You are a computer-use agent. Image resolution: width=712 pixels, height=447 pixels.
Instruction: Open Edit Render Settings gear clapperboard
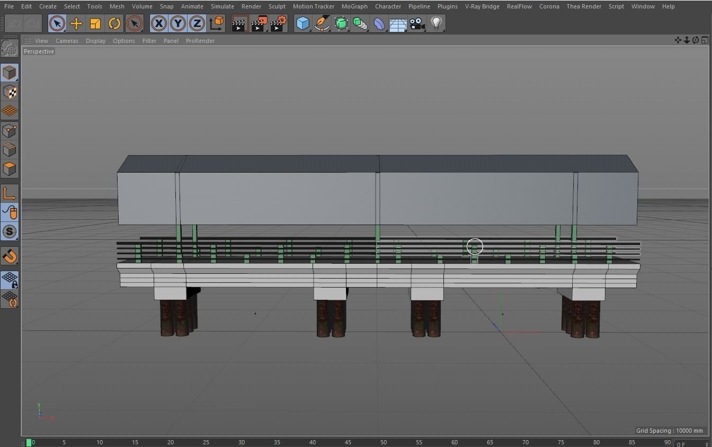279,23
